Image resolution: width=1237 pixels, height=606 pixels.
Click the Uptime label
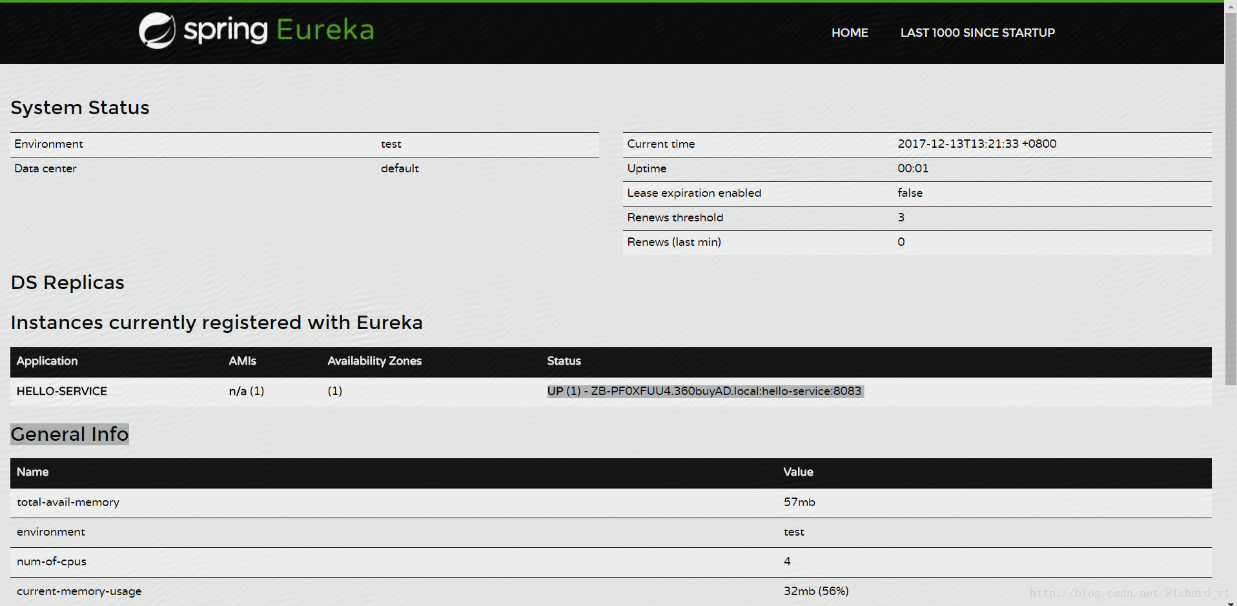coord(647,168)
